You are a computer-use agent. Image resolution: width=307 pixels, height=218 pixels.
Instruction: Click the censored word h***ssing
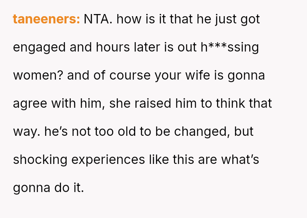pos(230,47)
